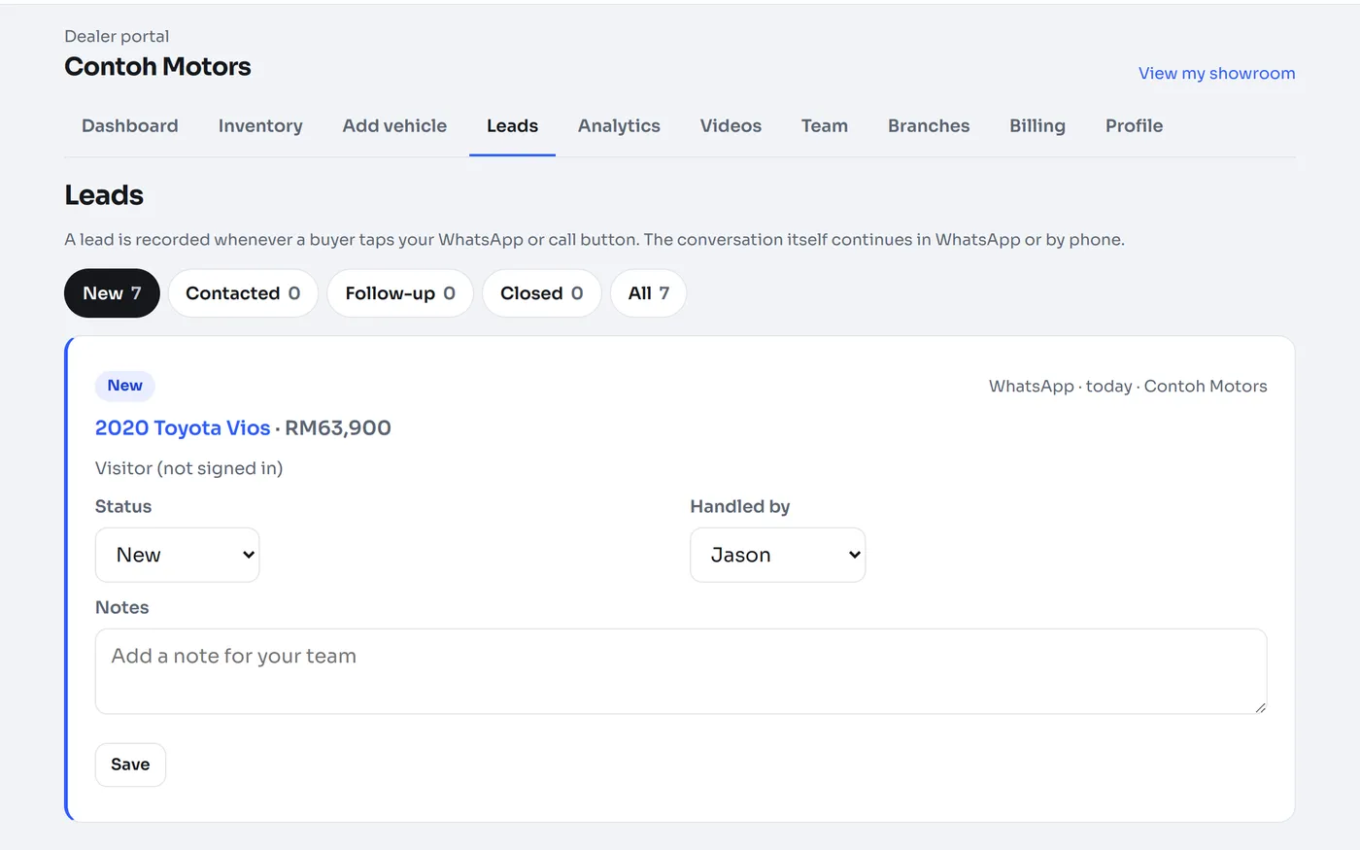Go to the Profile tab
The height and width of the screenshot is (850, 1360).
1134,126
